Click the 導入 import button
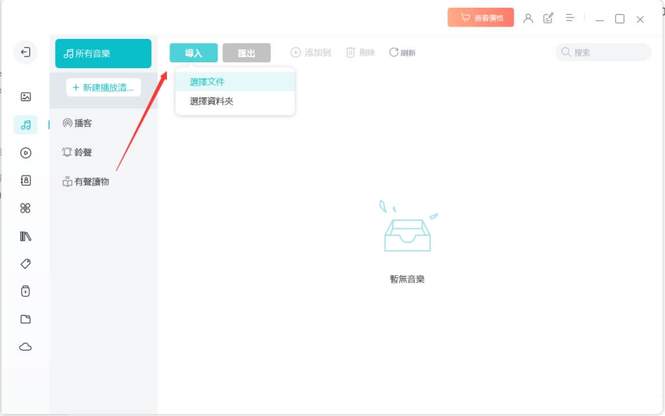This screenshot has width=665, height=416. coord(194,53)
